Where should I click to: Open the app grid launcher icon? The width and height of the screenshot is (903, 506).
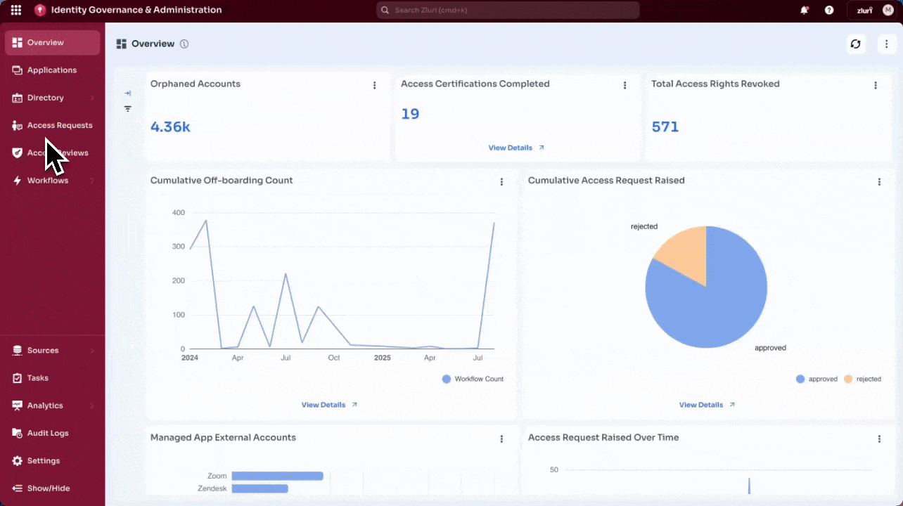[15, 10]
